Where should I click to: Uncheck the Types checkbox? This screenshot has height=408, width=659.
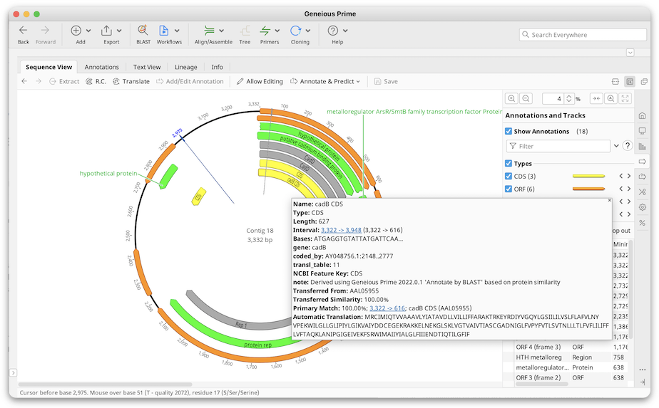pos(509,163)
